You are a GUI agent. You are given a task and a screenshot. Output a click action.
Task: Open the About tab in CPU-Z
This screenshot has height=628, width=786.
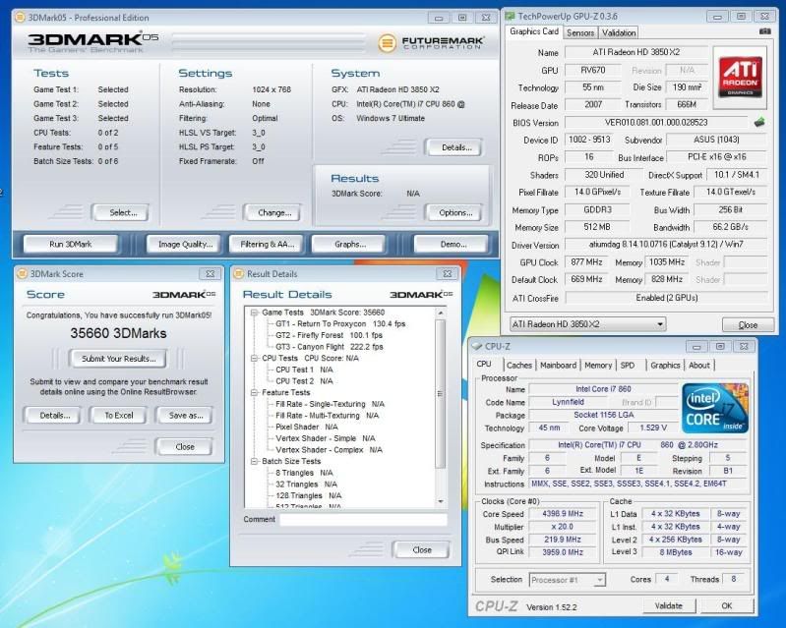[x=699, y=366]
